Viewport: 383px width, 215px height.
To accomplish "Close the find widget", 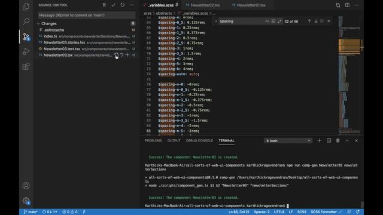I will [x=329, y=21].
